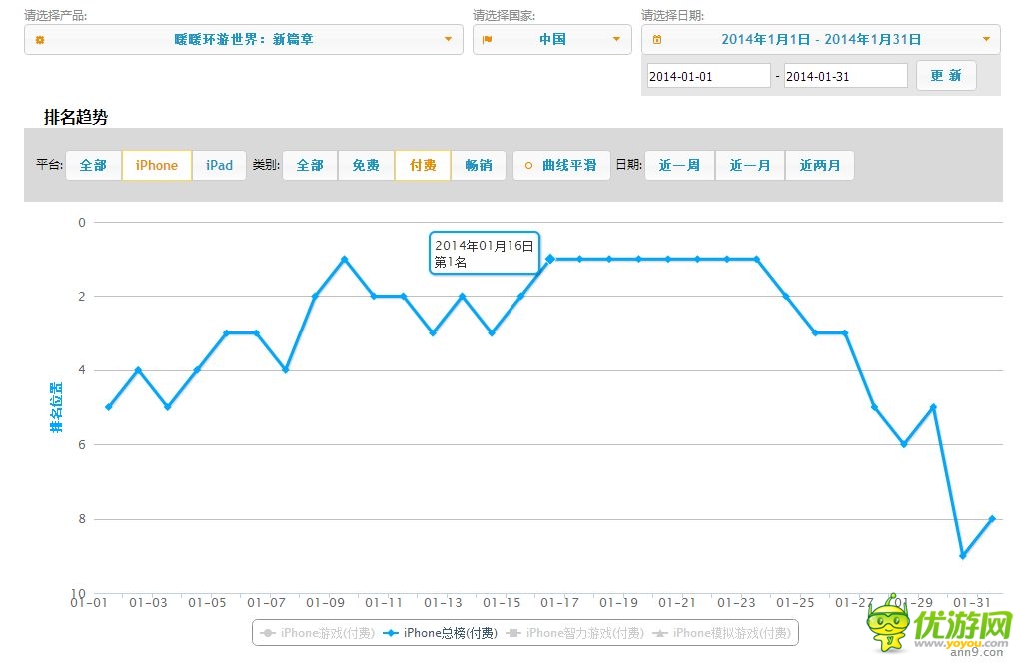Click the calendar icon in date selector
Viewport: 1023px width, 663px height.
click(x=656, y=40)
